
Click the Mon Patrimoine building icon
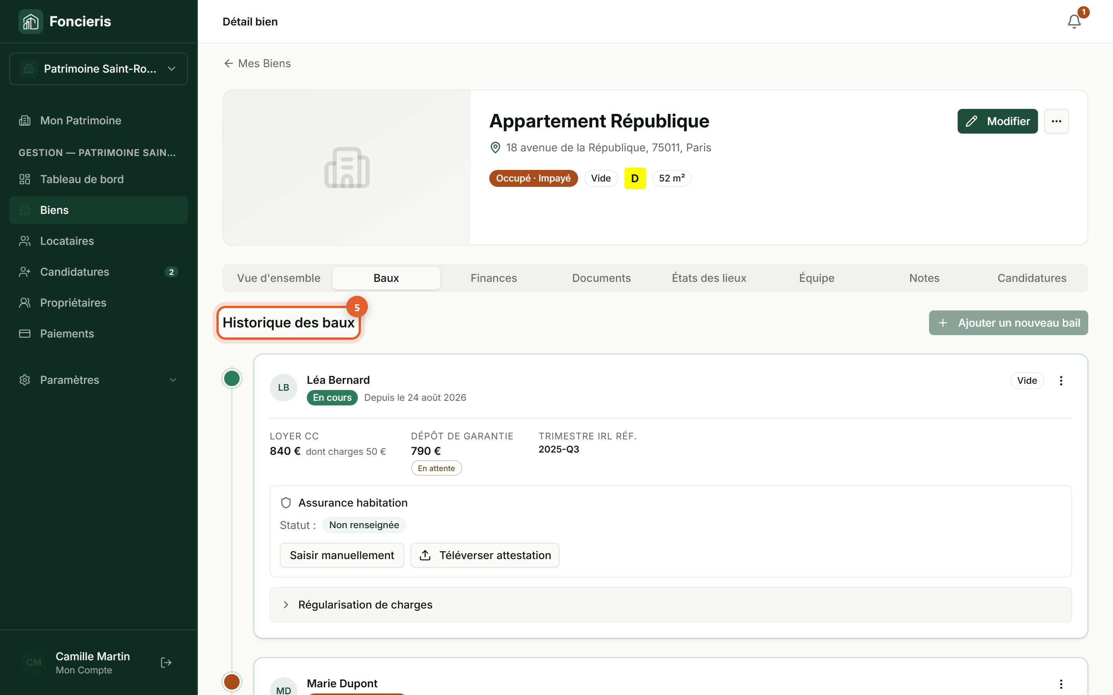(x=25, y=120)
